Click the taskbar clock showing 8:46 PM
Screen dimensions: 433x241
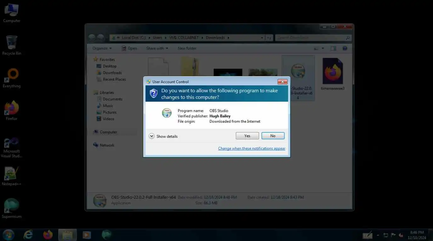(417, 235)
